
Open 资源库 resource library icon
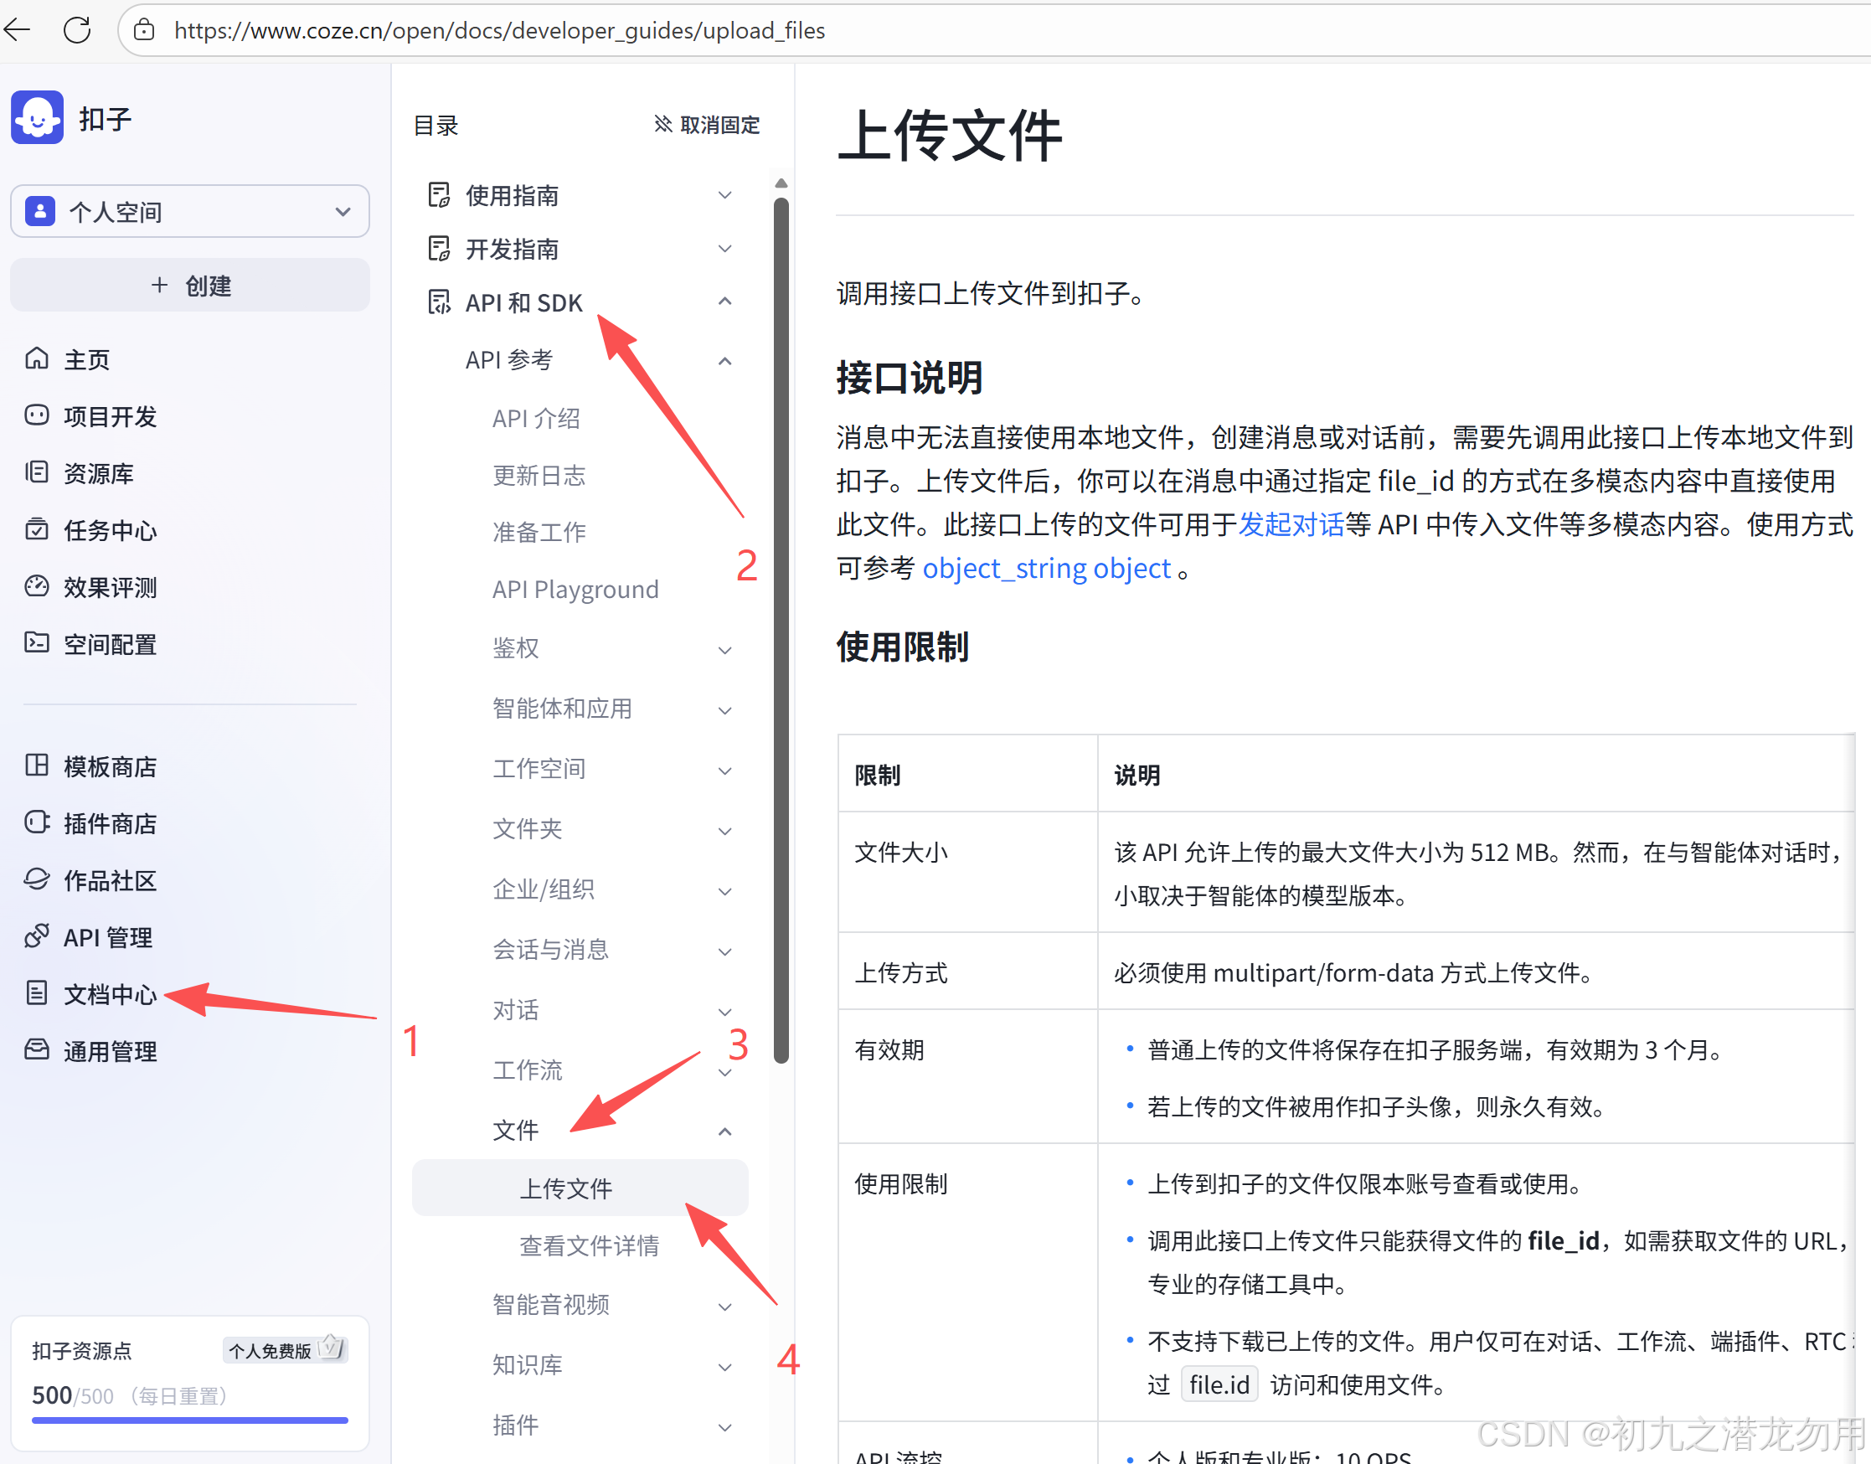tap(36, 472)
